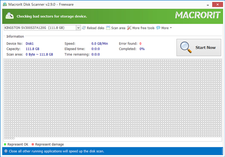Click the 'Represent OK' legend text
The width and height of the screenshot is (225, 157).
[x=18, y=144]
